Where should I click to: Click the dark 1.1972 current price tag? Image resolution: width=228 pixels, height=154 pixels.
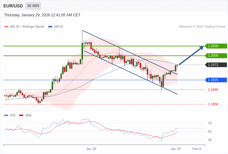216,65
